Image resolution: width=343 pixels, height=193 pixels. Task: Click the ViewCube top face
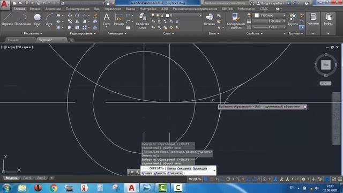[326, 65]
